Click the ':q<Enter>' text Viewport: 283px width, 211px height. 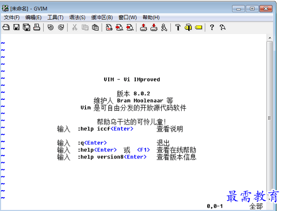click(x=92, y=143)
